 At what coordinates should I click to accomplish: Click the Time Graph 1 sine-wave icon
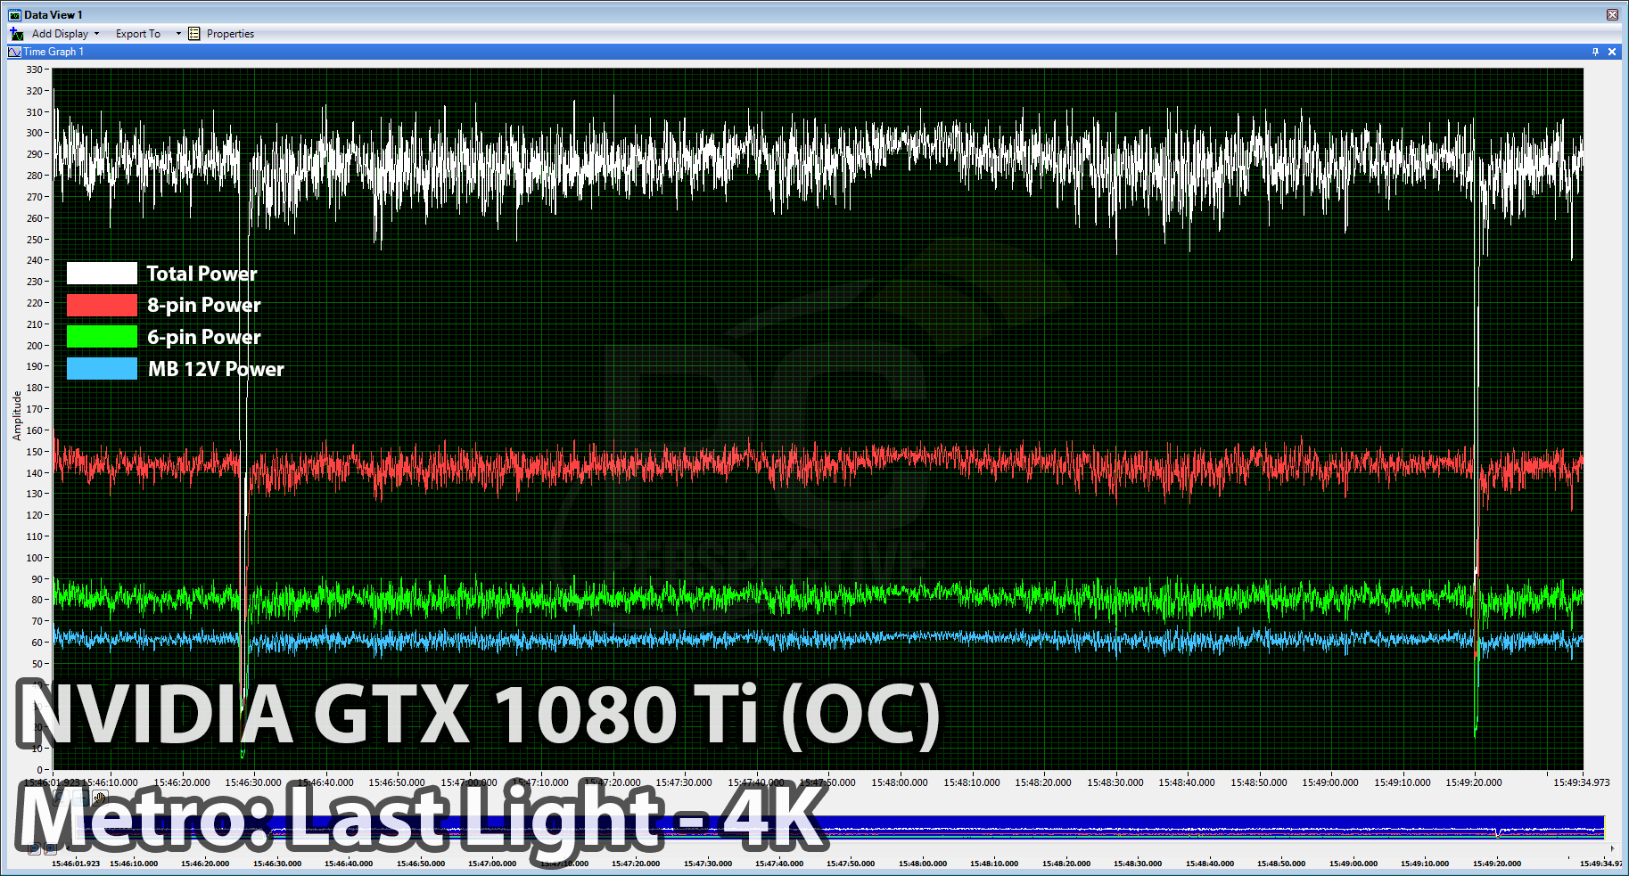pos(14,52)
